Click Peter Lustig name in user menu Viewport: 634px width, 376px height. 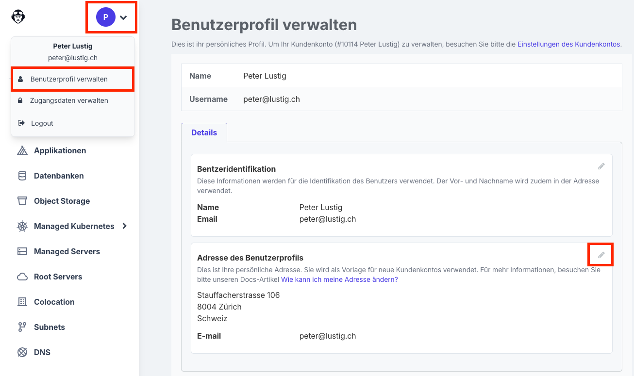(x=73, y=47)
